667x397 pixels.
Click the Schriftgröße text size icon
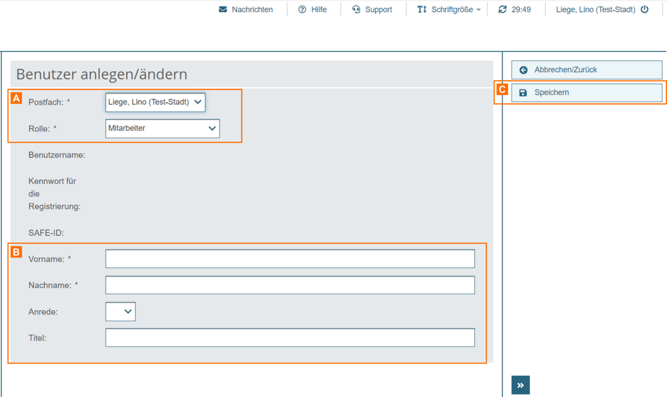tap(421, 10)
